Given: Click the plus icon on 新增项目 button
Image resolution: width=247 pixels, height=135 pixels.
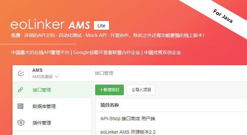Looking at the screenshot, I should 101,90.
